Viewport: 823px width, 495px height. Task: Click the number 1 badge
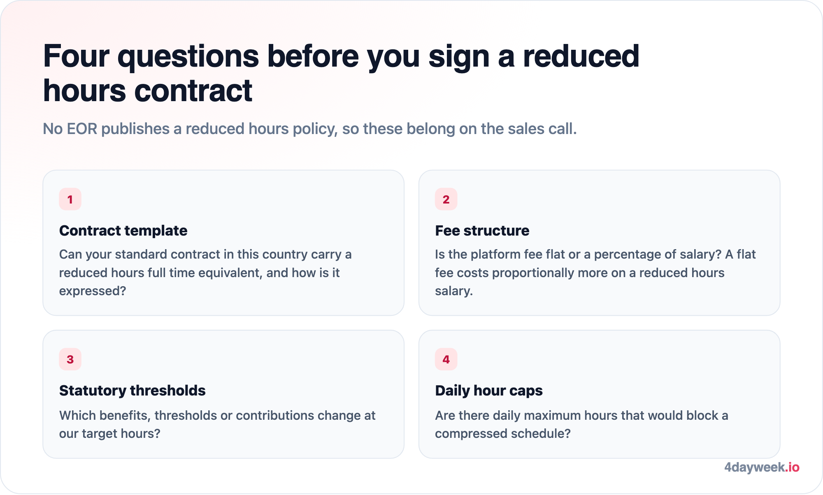[x=70, y=199]
